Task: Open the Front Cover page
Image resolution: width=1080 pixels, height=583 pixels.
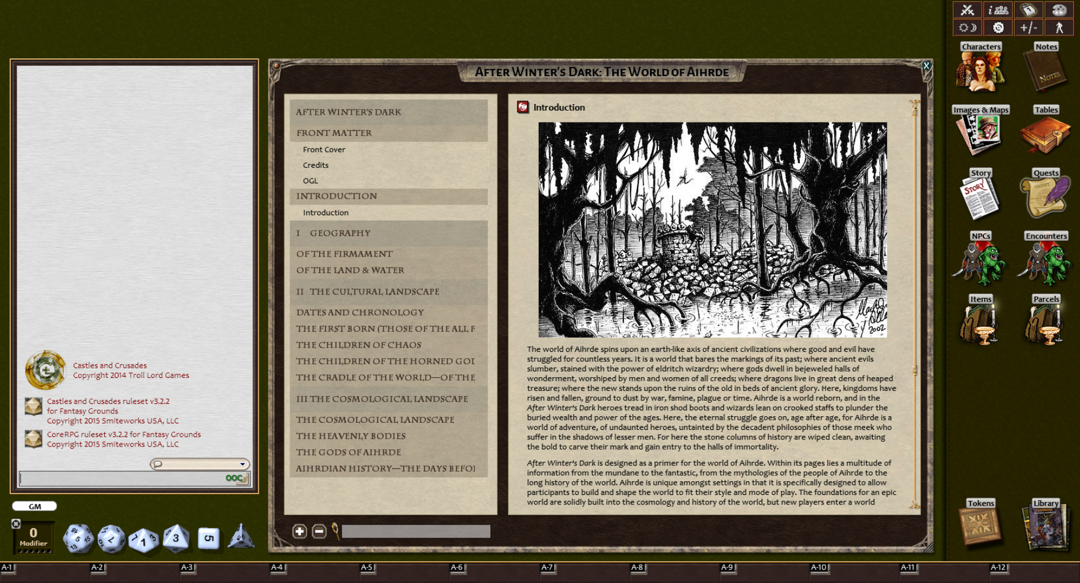Action: pos(324,150)
